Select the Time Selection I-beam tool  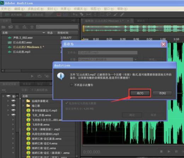[95, 14]
